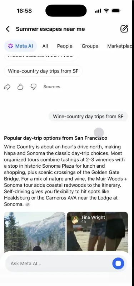This screenshot has height=286, width=134.
Task: Open the Marketplace tab
Action: pos(120,46)
